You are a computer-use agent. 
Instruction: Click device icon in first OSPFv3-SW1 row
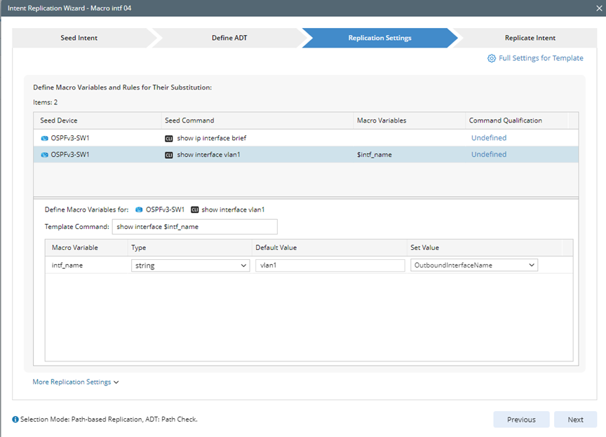point(45,138)
